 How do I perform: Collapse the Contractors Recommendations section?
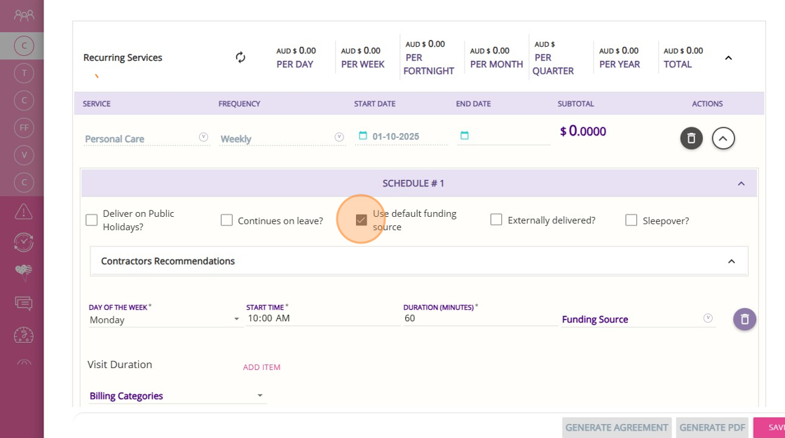[x=731, y=262]
